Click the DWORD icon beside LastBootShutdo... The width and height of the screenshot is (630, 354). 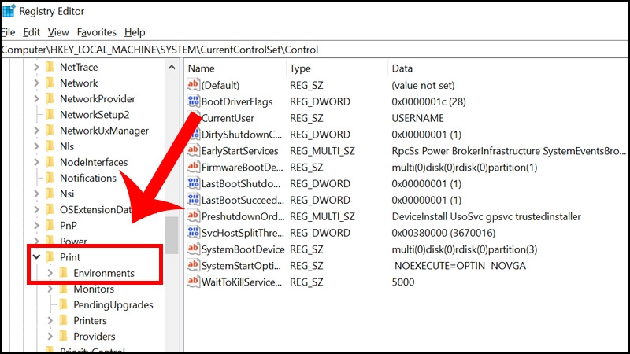pyautogui.click(x=193, y=183)
